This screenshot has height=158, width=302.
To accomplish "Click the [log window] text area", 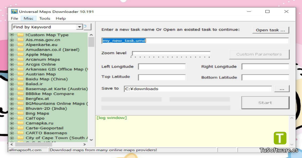I will click(192, 131).
